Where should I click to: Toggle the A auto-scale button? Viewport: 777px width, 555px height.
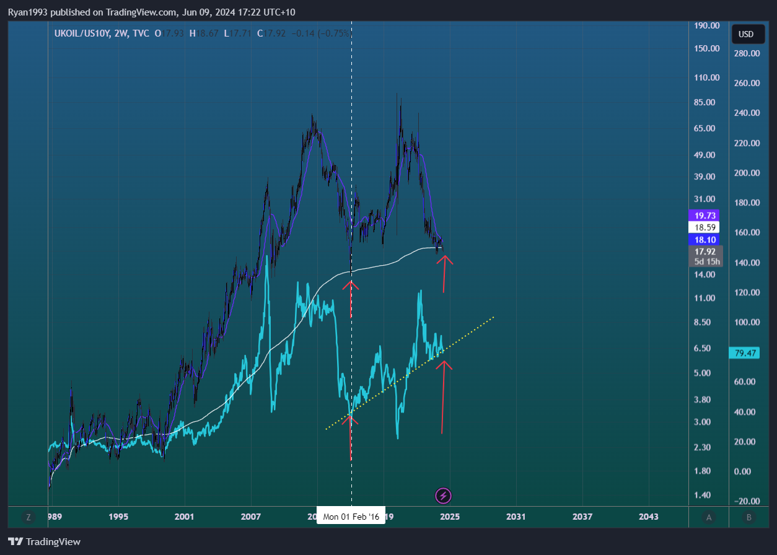point(708,517)
